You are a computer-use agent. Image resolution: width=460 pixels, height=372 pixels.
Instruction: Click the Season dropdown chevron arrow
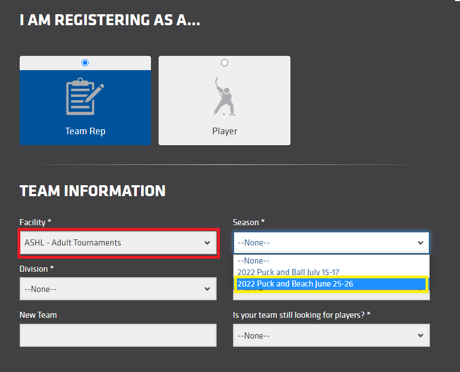tap(420, 243)
